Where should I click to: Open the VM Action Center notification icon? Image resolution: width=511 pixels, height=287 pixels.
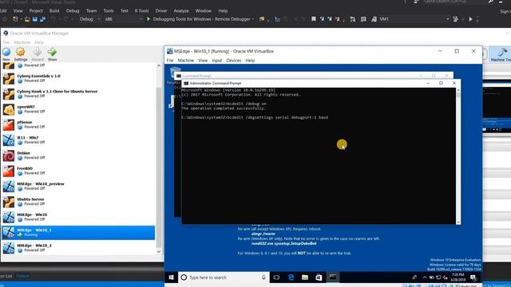pos(473,277)
